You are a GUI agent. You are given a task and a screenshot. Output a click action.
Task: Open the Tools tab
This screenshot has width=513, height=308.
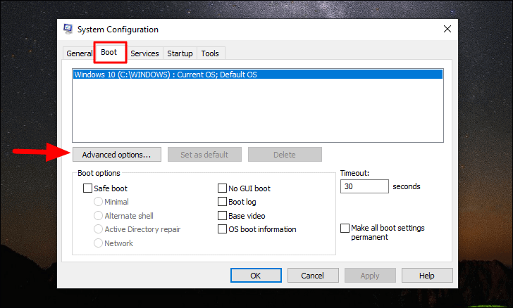(210, 53)
